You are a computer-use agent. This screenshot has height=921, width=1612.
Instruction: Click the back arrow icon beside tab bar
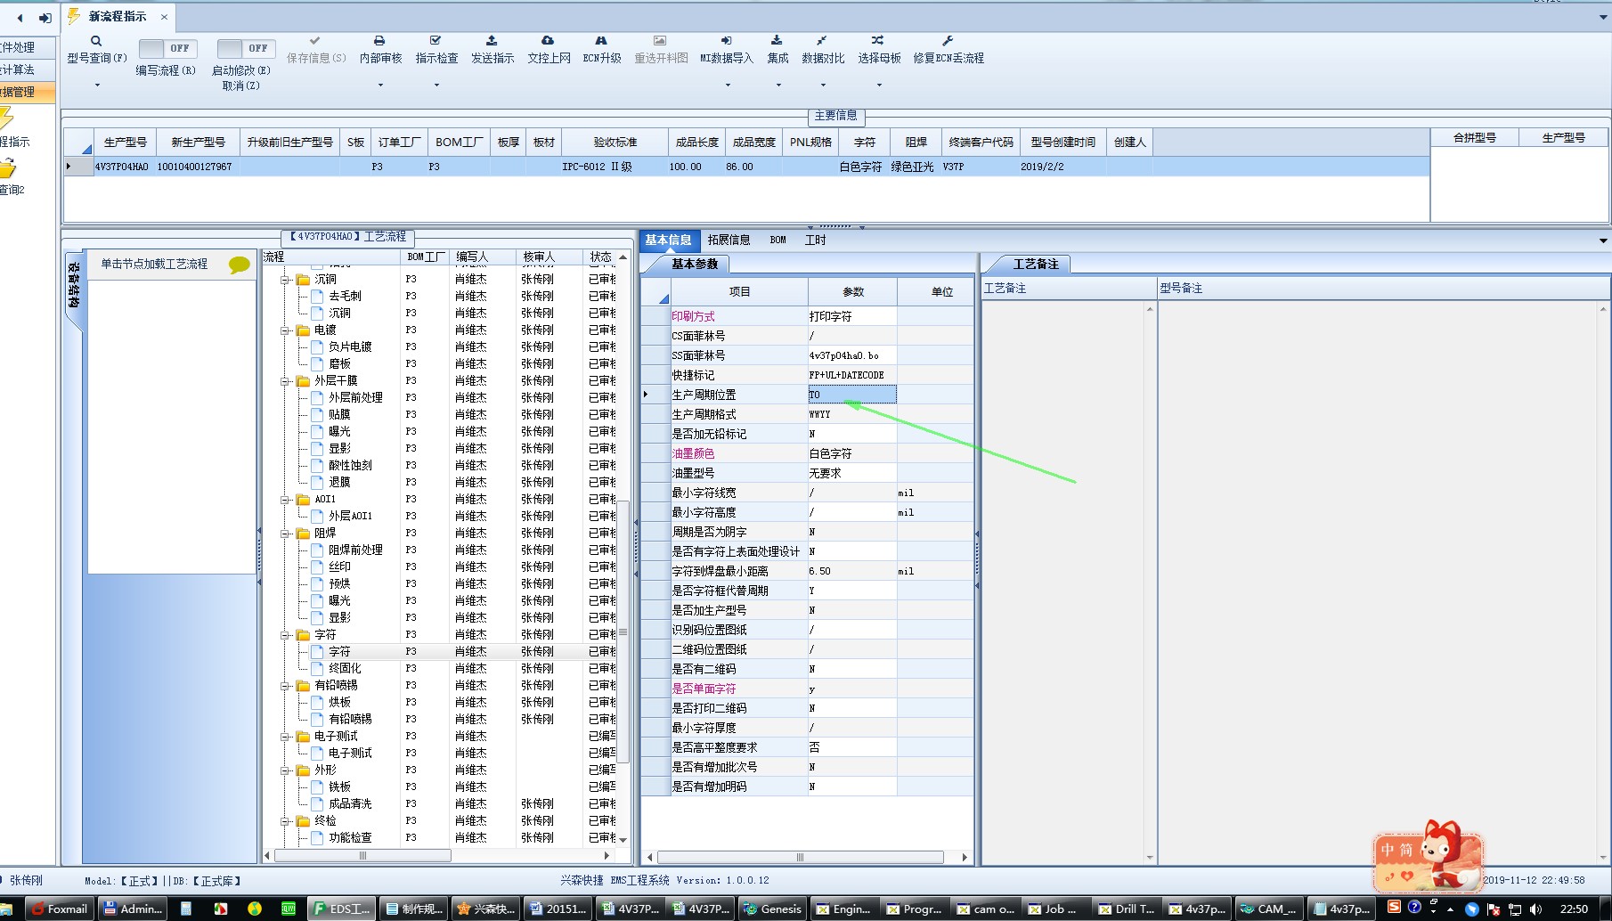coord(20,18)
